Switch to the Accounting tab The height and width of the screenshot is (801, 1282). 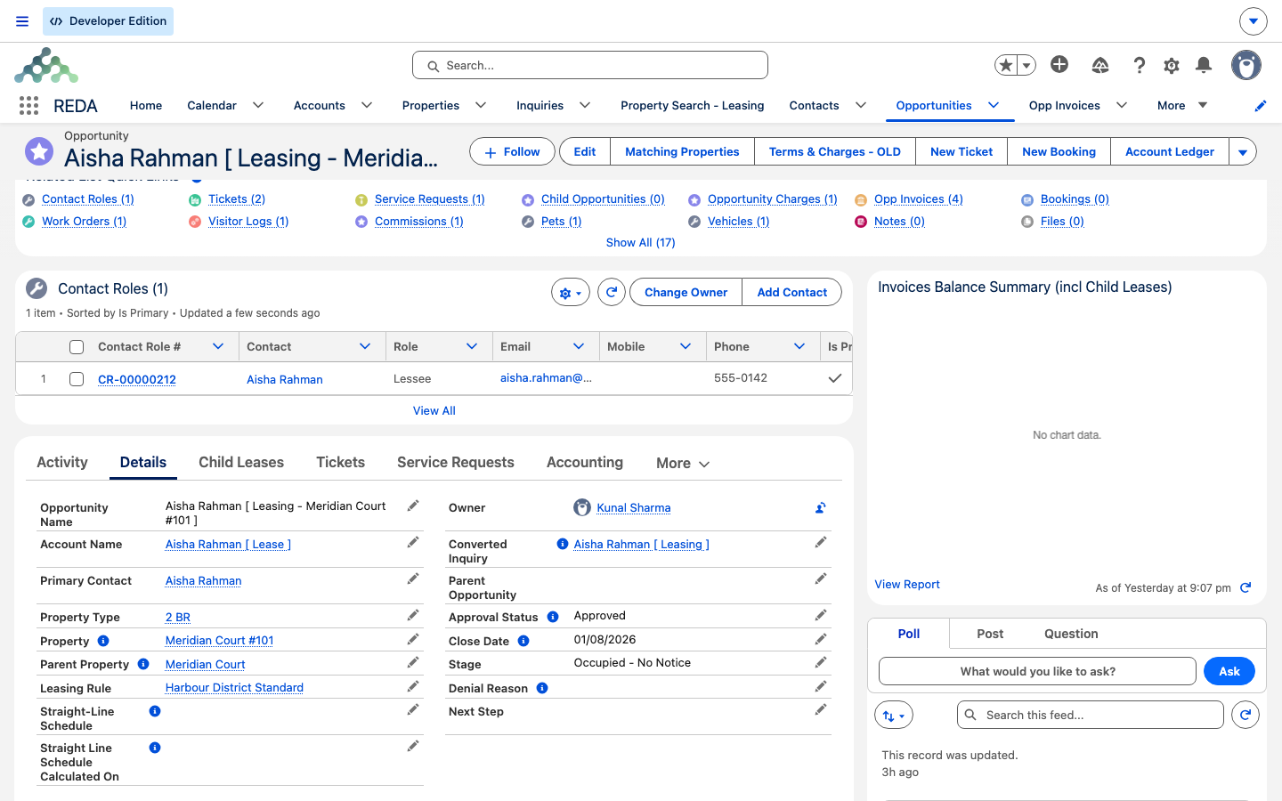585,462
